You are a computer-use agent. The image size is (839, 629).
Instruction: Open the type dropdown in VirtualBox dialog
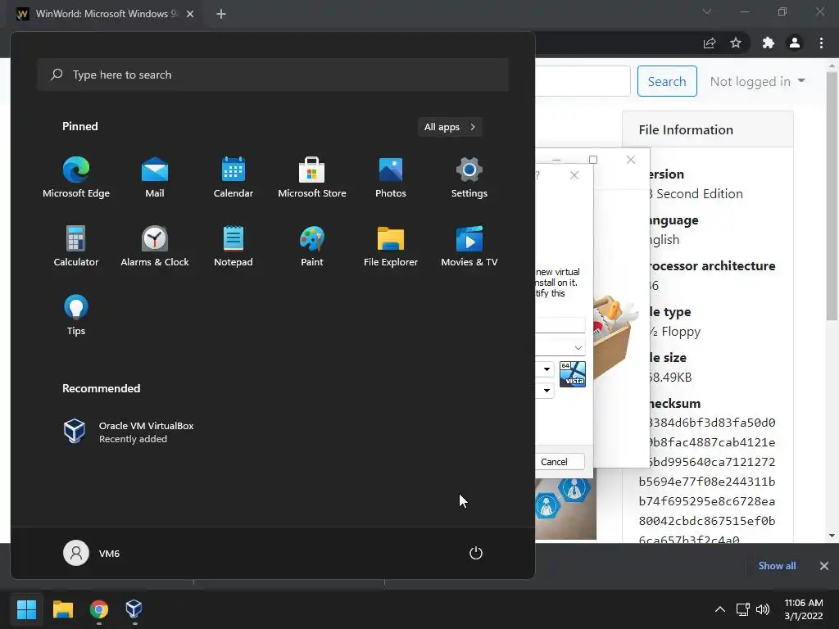[x=546, y=369]
